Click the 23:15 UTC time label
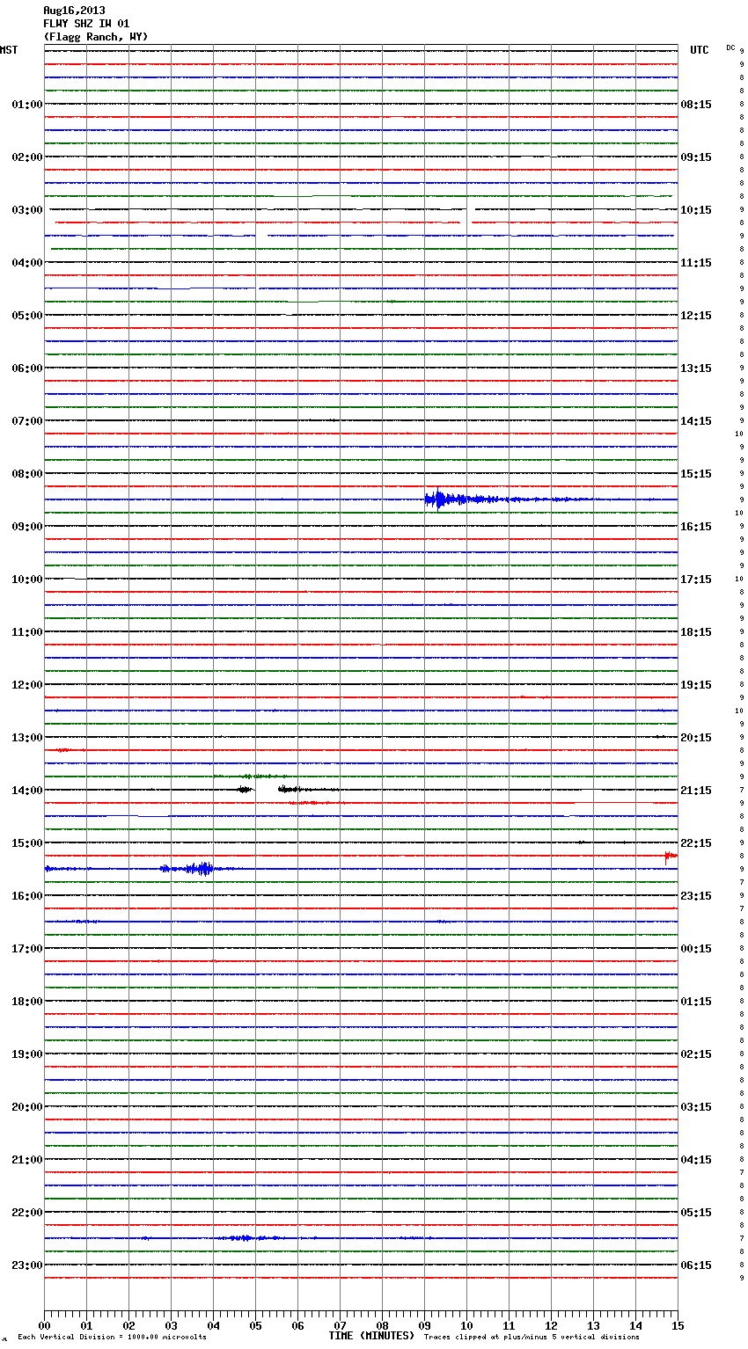The image size is (748, 1349). [696, 896]
